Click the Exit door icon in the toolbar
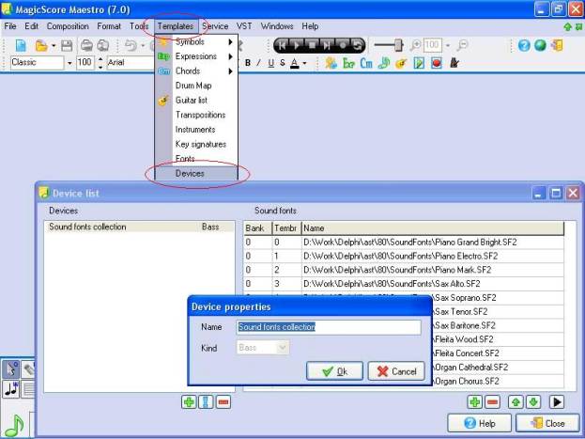This screenshot has width=585, height=439. (557, 45)
